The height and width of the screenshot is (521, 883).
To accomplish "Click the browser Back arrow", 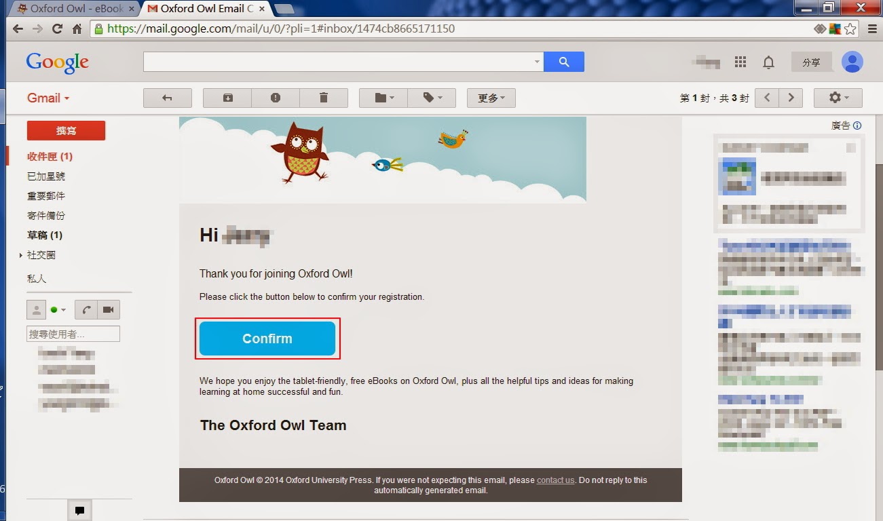I will tap(18, 29).
